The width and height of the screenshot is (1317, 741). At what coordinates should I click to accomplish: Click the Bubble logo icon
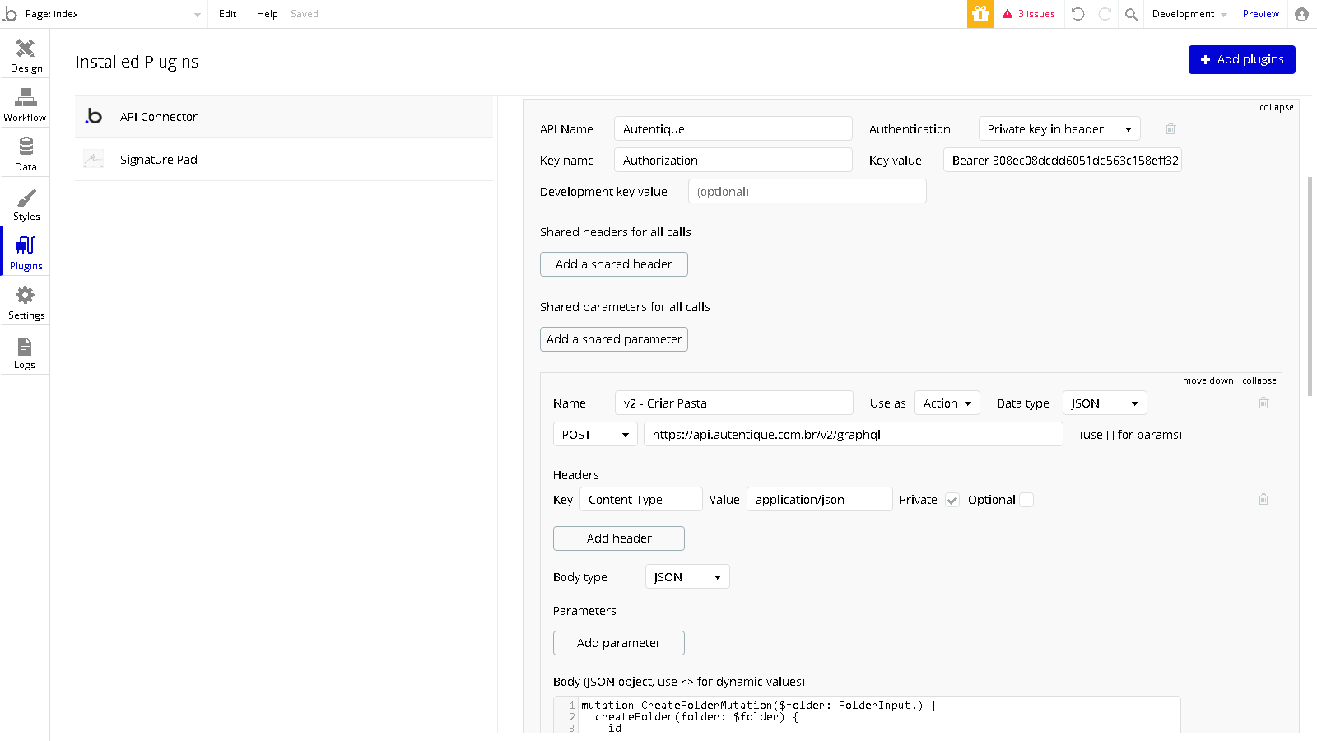pyautogui.click(x=10, y=14)
